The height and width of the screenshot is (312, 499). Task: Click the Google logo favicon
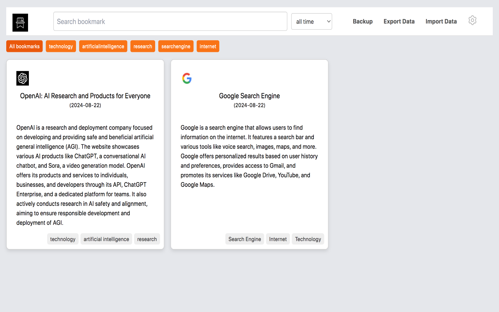click(187, 78)
